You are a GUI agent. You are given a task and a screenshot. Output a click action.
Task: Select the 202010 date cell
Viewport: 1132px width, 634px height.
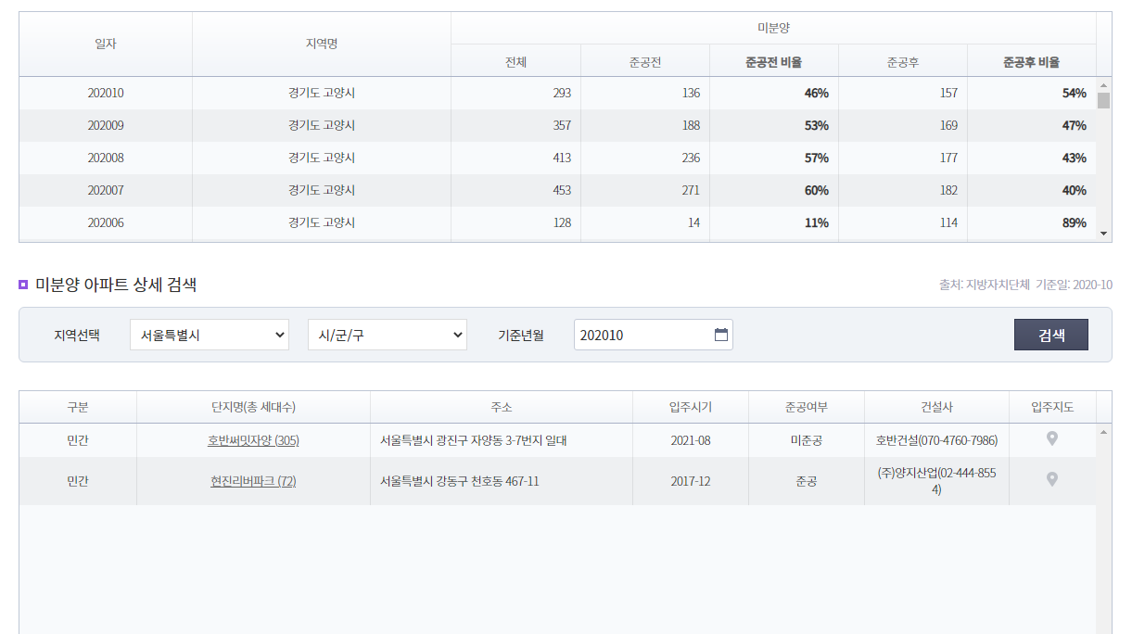point(106,93)
